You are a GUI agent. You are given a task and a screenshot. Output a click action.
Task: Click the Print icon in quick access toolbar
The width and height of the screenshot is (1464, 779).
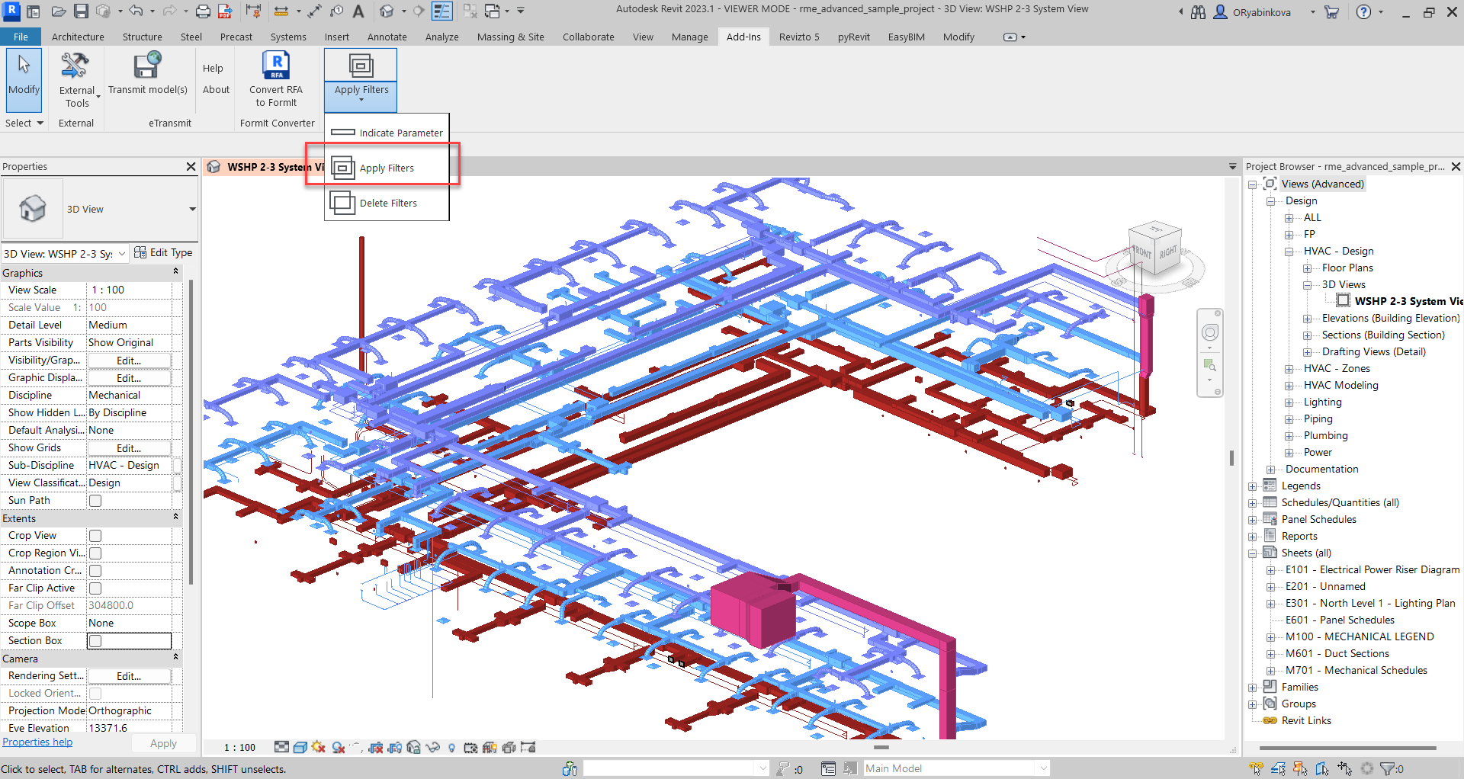click(203, 11)
